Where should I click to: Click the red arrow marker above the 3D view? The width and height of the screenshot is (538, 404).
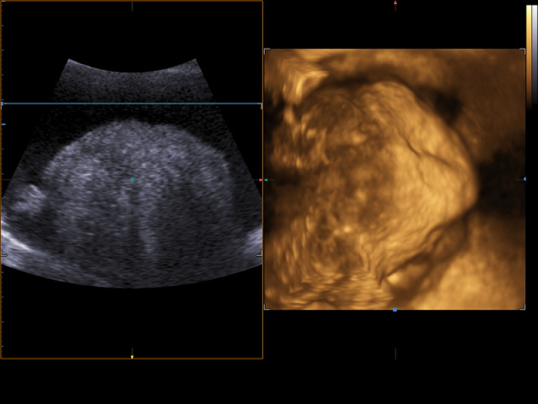point(395,3)
